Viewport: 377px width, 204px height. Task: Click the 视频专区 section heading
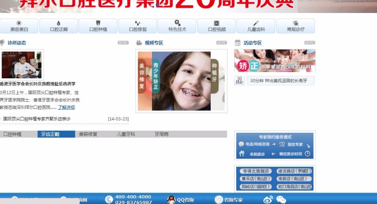154,43
